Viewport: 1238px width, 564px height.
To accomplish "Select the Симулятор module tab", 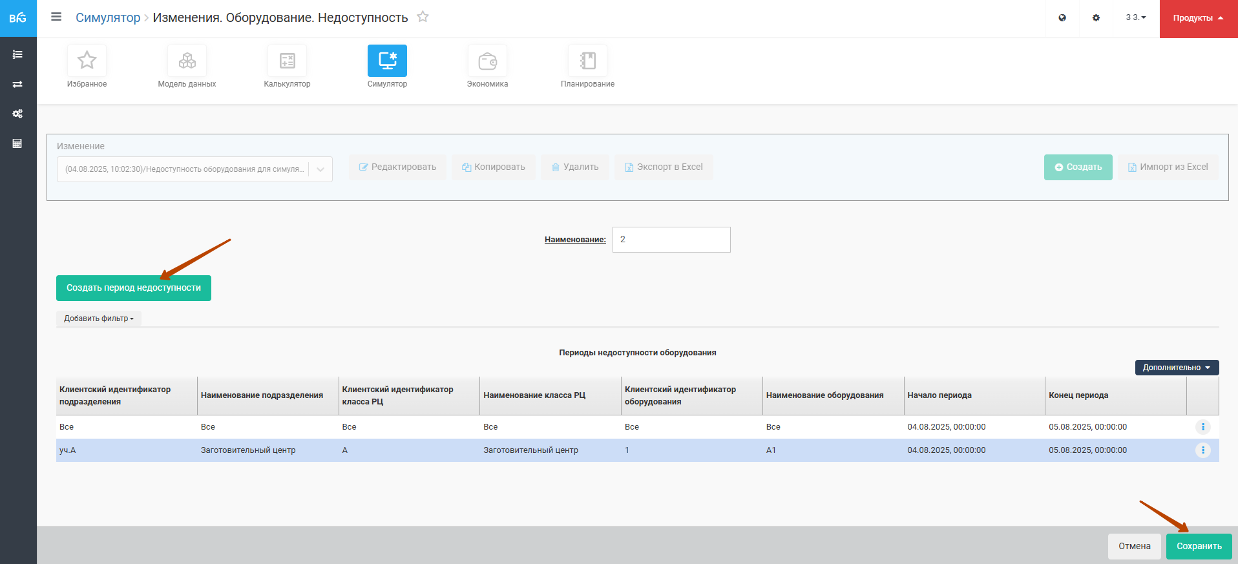I will coord(387,61).
